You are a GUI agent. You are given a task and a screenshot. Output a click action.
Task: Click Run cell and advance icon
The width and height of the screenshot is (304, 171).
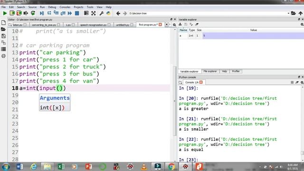coord(19,13)
